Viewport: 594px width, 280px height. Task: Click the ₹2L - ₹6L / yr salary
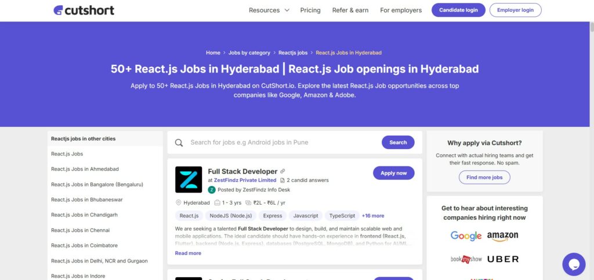point(269,203)
